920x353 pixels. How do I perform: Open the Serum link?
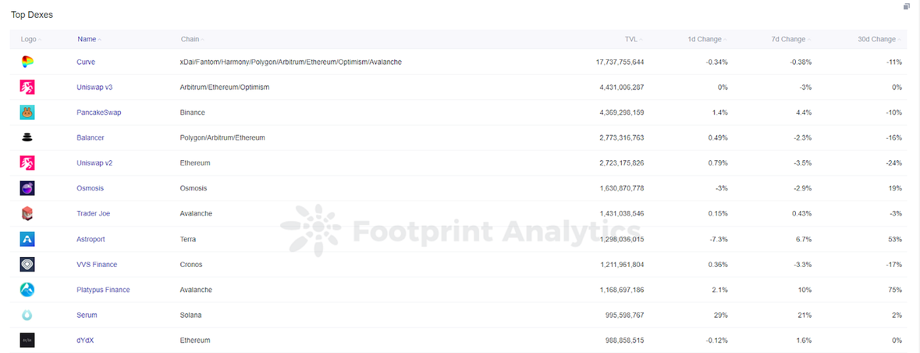point(87,315)
